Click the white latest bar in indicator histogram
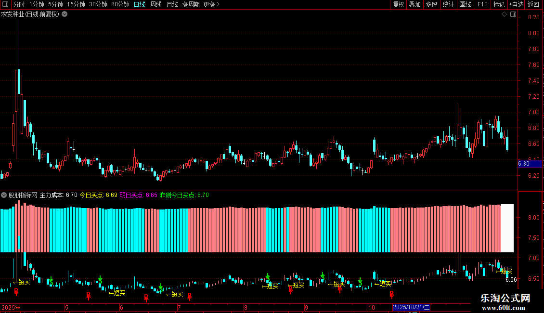Screen dimensions: 544x313 pos(507,228)
